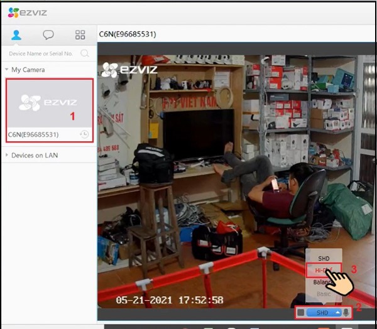The height and width of the screenshot is (329, 377).
Task: Click the Device Name or Serial No. field
Action: pyautogui.click(x=41, y=53)
